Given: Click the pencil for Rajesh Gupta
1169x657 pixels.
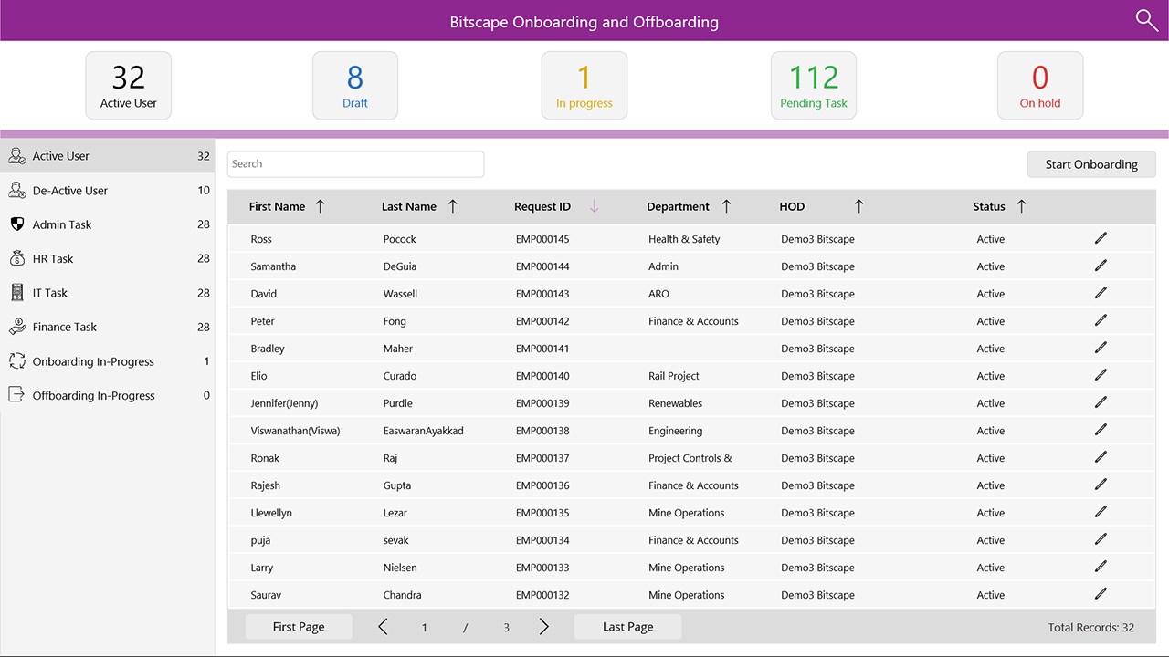Looking at the screenshot, I should (1101, 485).
